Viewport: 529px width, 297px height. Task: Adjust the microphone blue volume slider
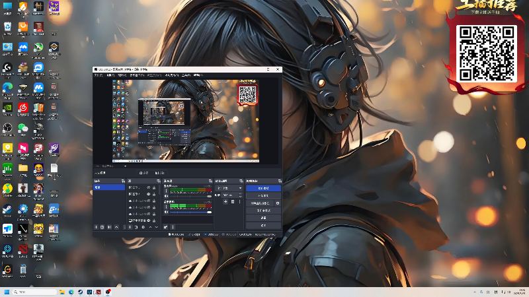(x=191, y=212)
